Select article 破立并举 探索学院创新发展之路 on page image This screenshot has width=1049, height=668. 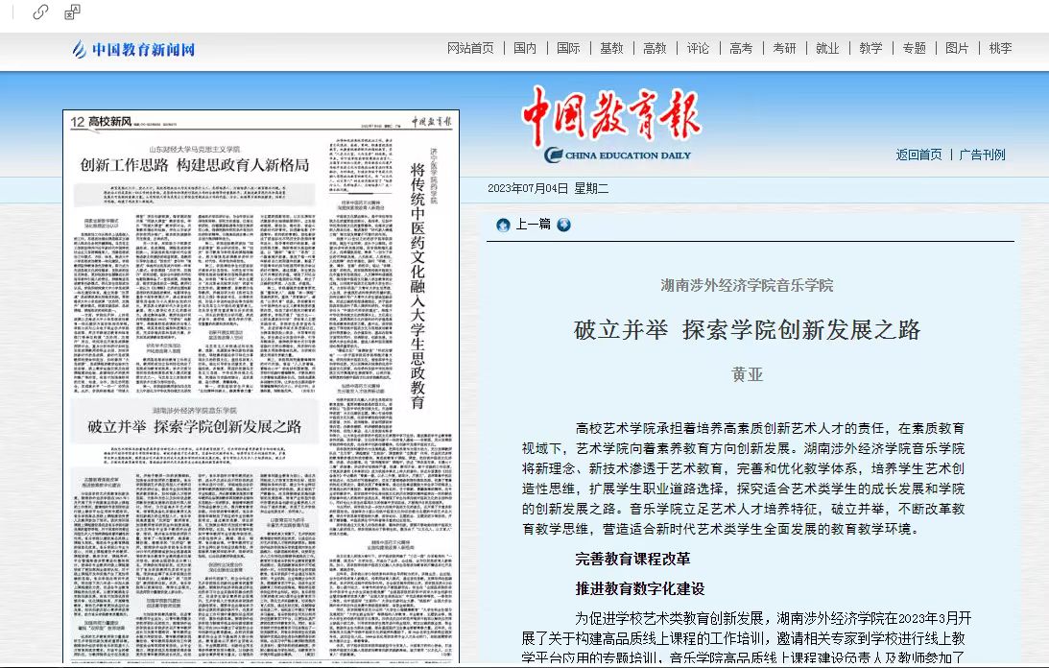click(195, 426)
